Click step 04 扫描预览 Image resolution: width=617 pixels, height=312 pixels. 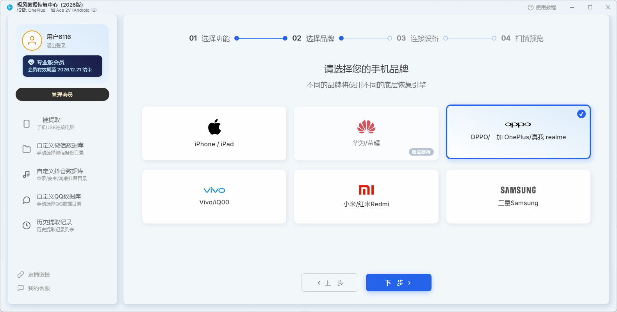(522, 38)
